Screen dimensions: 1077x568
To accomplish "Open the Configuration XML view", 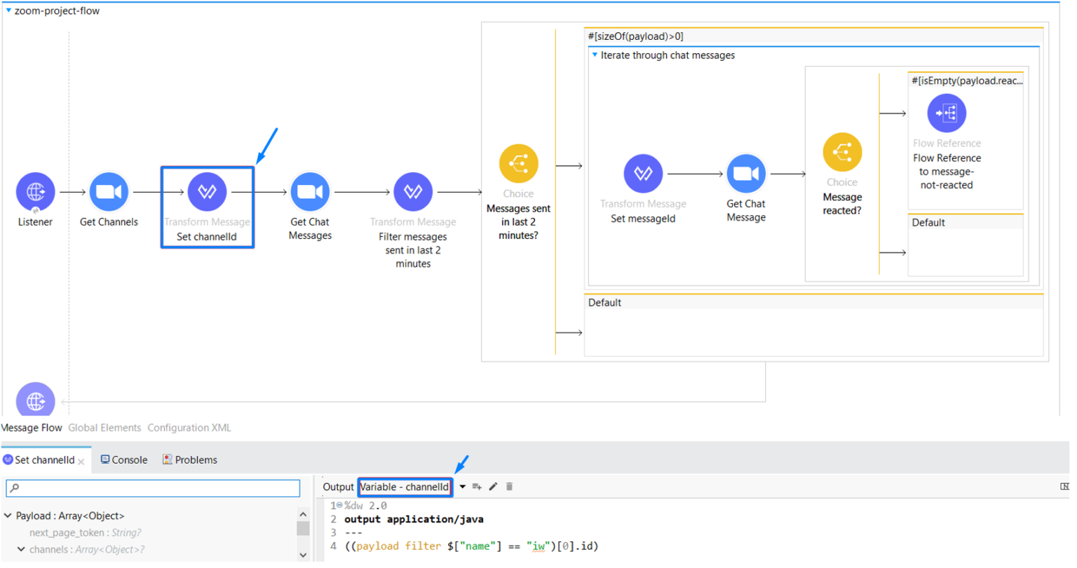I will click(189, 428).
